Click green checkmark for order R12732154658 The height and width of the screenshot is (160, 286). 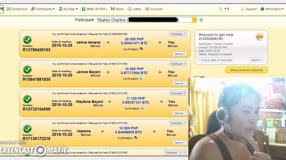pos(27,99)
